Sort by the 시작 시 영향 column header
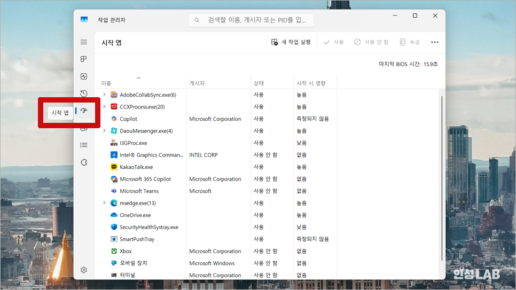 [x=311, y=83]
